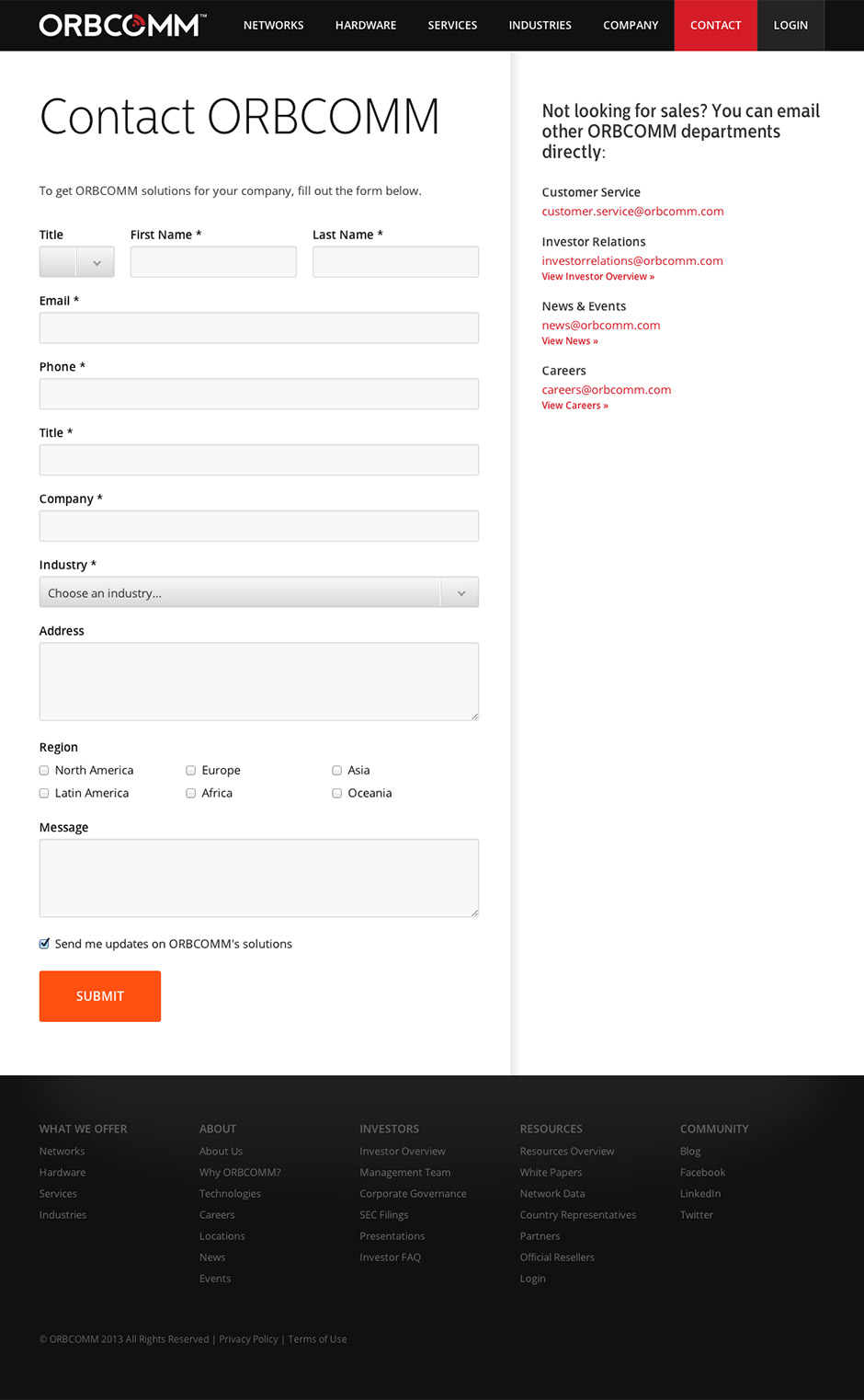The height and width of the screenshot is (1400, 864).
Task: Open White Papers footer link
Action: (x=551, y=1173)
